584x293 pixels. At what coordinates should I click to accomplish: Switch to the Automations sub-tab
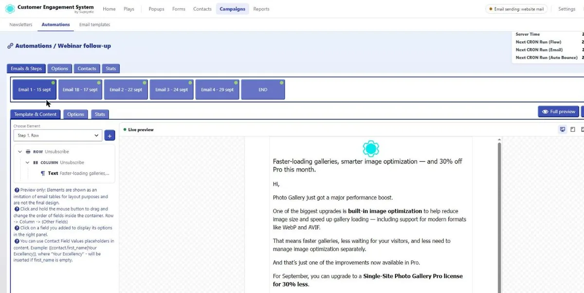coord(55,25)
